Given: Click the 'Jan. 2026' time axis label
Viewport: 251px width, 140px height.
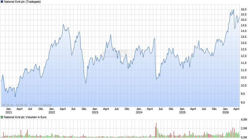Looking at the screenshot, I should (226, 111).
